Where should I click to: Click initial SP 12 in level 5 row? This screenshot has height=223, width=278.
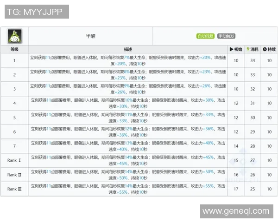tap(236, 118)
